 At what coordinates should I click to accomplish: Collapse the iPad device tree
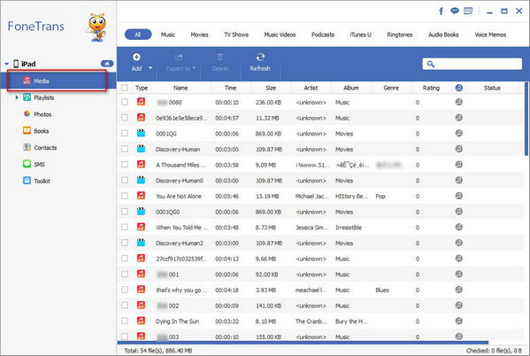6,64
